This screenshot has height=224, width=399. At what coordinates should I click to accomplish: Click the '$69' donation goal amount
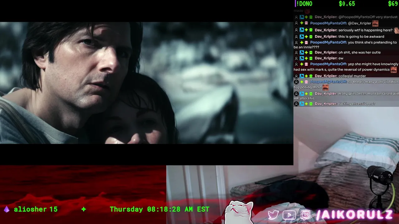pyautogui.click(x=393, y=4)
